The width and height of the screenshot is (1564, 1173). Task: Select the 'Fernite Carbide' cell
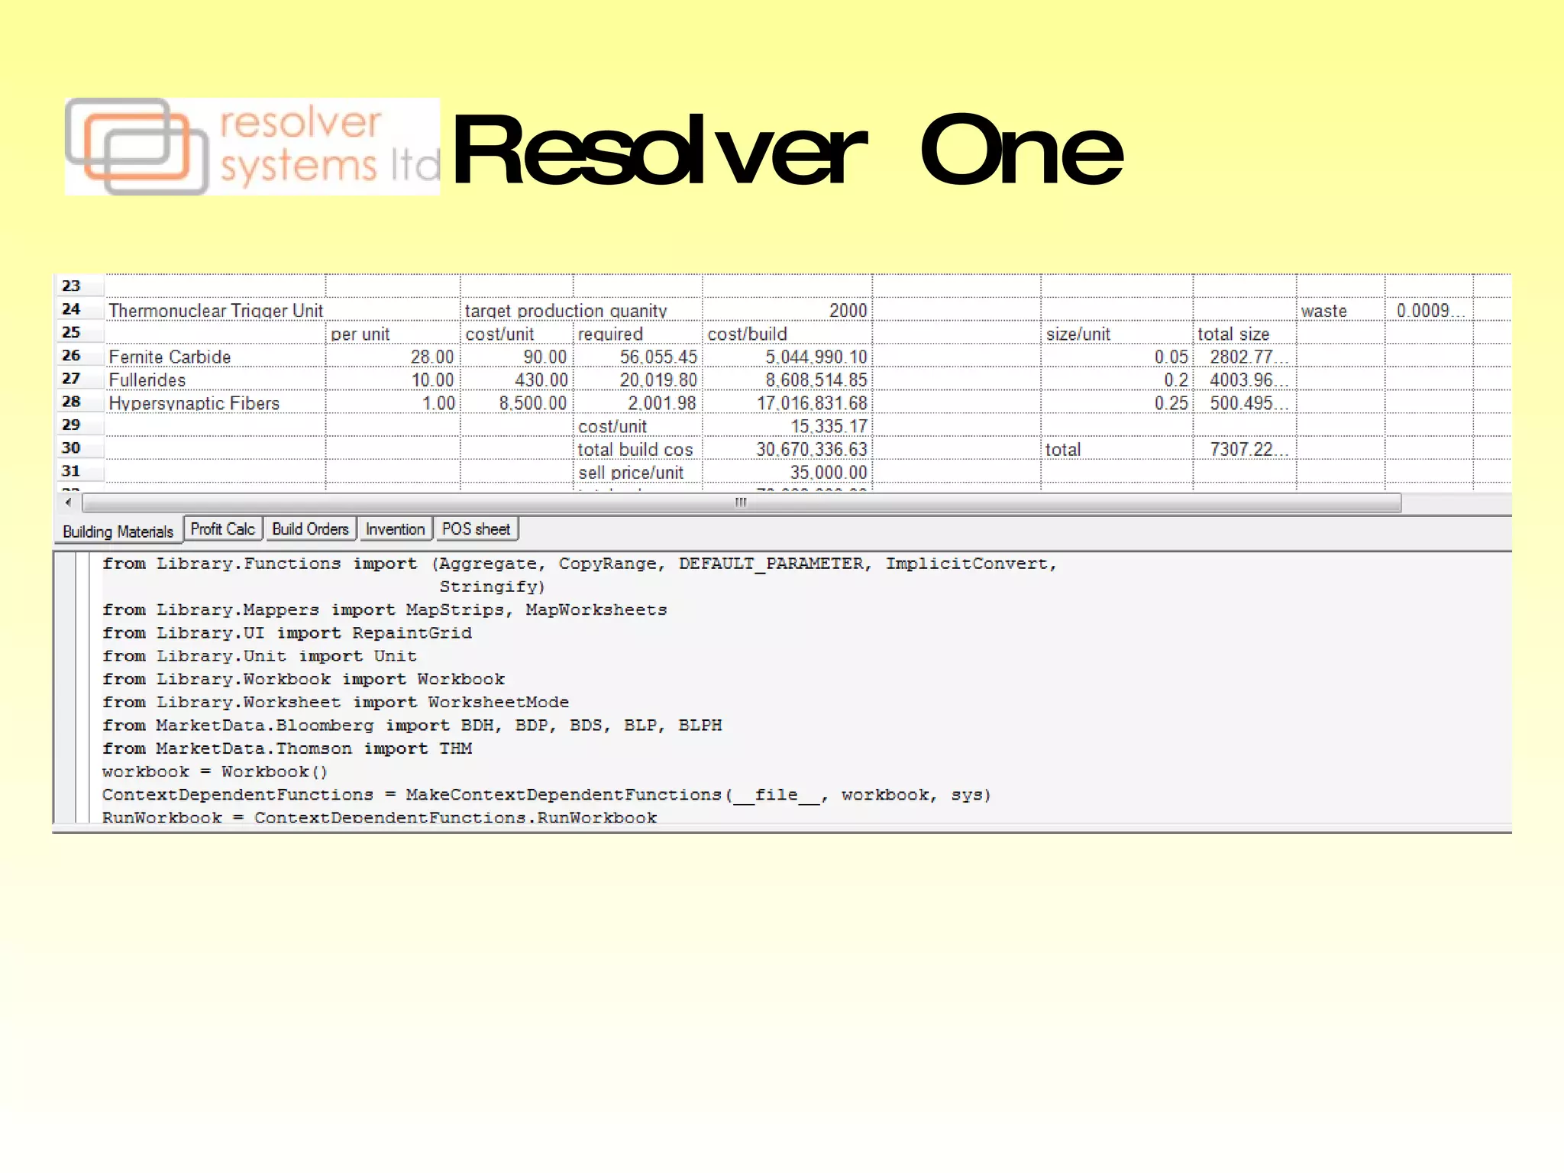[215, 357]
